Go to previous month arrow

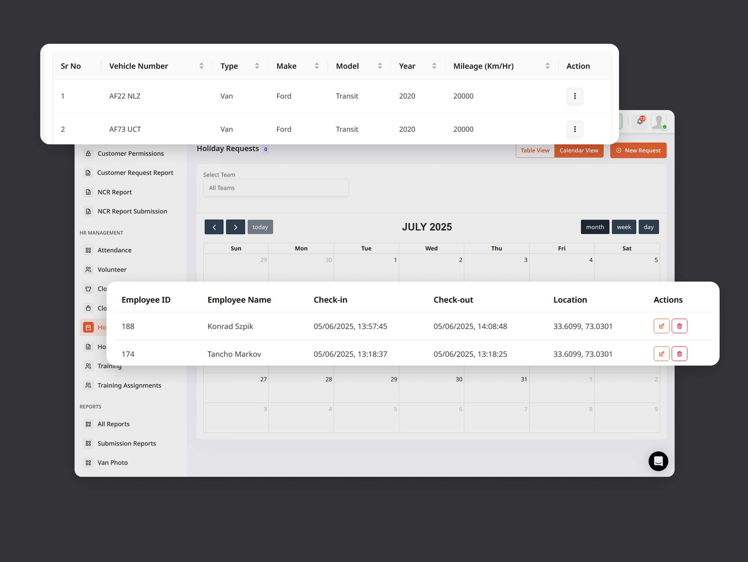point(214,227)
